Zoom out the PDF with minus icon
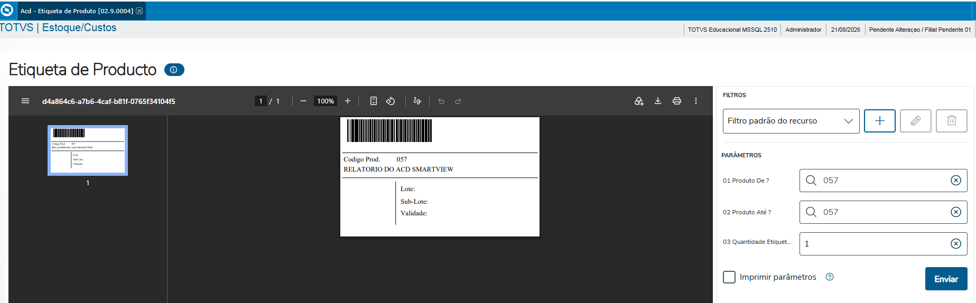Image resolution: width=976 pixels, height=303 pixels. click(303, 101)
